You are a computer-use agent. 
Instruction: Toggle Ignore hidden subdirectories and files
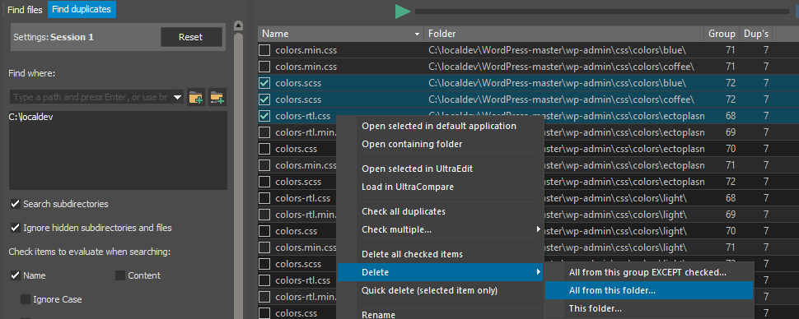16,228
